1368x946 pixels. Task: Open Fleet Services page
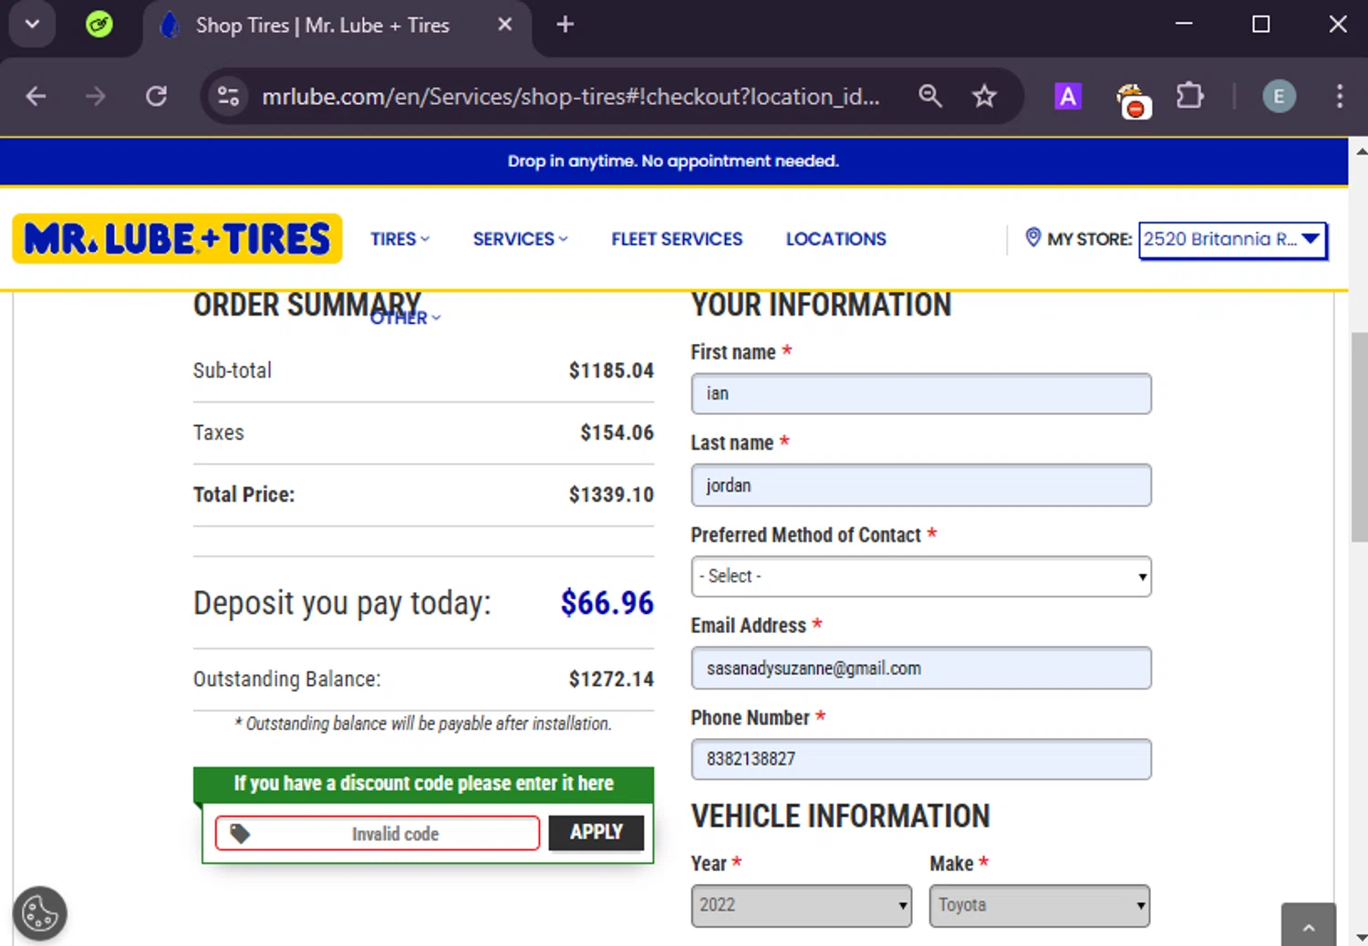pyautogui.click(x=677, y=239)
